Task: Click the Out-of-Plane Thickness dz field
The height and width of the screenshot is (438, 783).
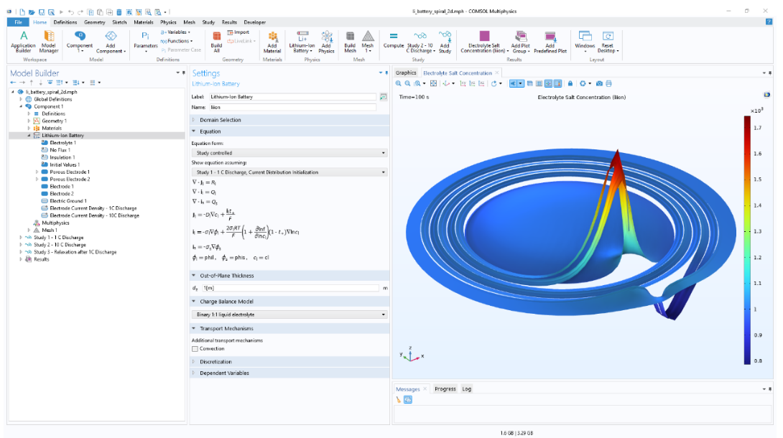Action: pos(291,289)
